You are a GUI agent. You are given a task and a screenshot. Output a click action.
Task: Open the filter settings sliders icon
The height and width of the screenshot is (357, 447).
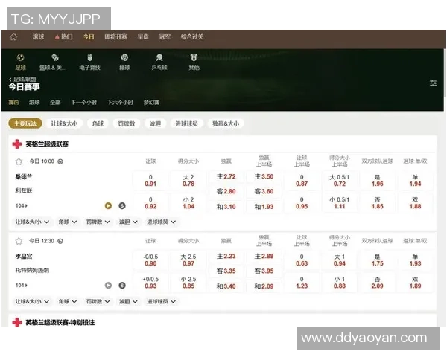433,83
